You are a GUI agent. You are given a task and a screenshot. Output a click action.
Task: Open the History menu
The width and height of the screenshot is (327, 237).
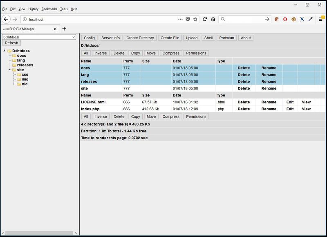point(34,9)
